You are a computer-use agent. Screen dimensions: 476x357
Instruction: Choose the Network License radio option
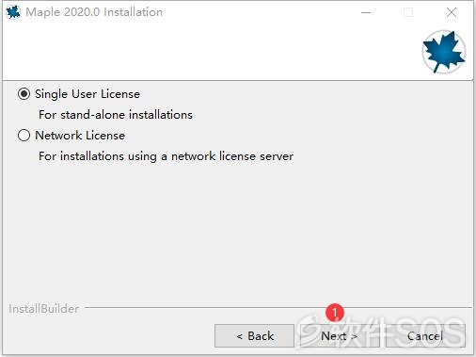(x=24, y=136)
